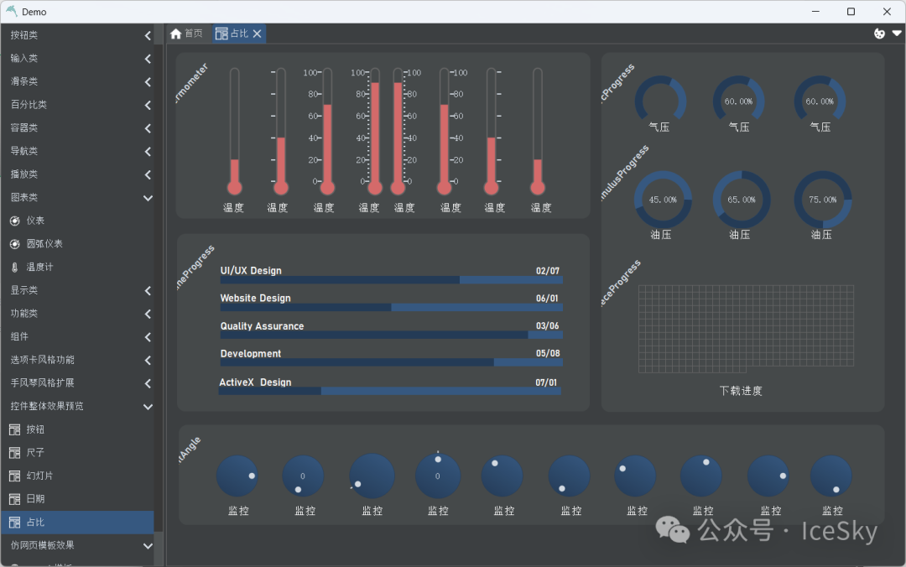
Task: Click the first 监控 knob dial
Action: pos(237,476)
